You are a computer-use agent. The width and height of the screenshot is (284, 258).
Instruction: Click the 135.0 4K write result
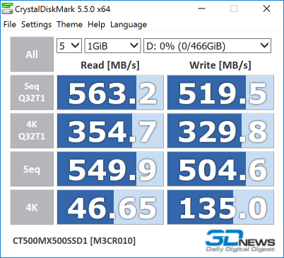(x=220, y=207)
